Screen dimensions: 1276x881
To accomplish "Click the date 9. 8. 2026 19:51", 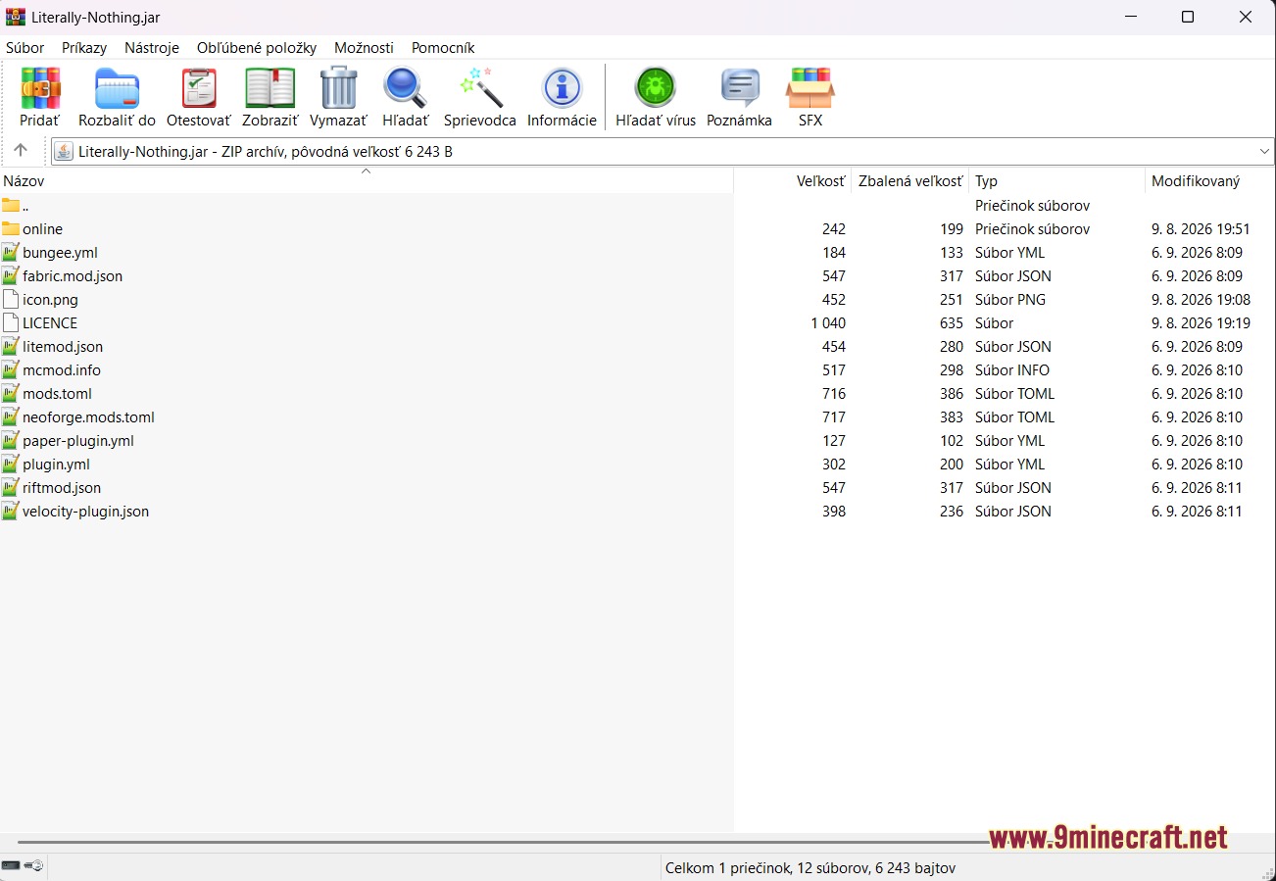I will [x=1201, y=229].
